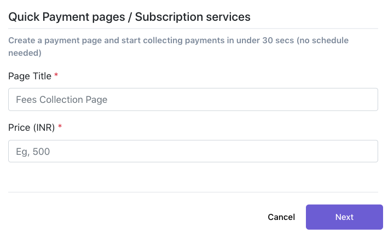Click the 'Page Title' field label
This screenshot has width=388, height=238.
coord(30,76)
